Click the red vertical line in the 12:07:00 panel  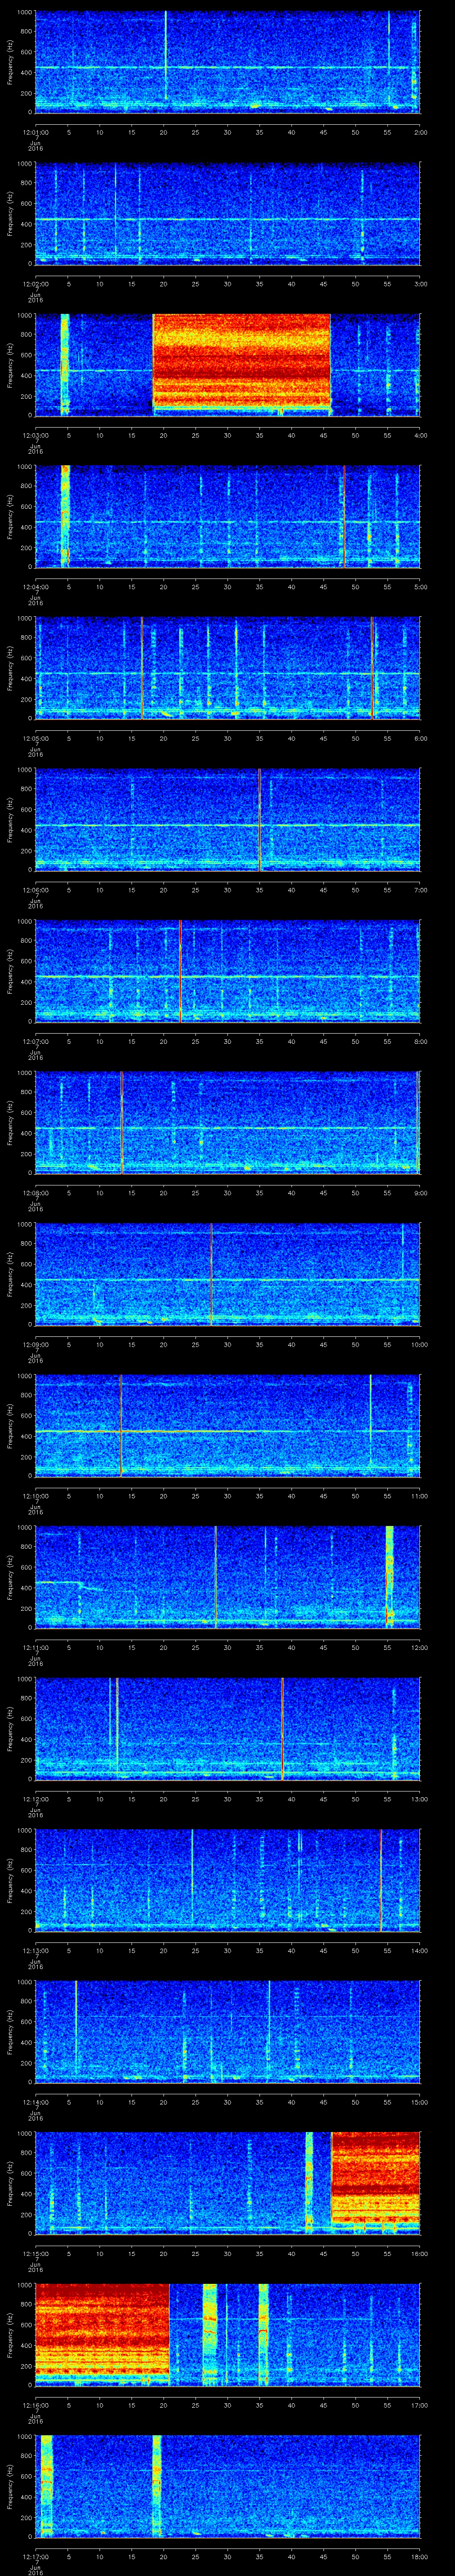click(180, 971)
